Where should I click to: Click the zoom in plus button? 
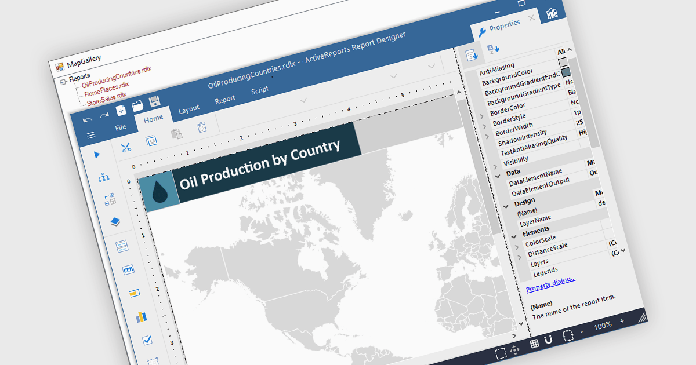pos(622,321)
